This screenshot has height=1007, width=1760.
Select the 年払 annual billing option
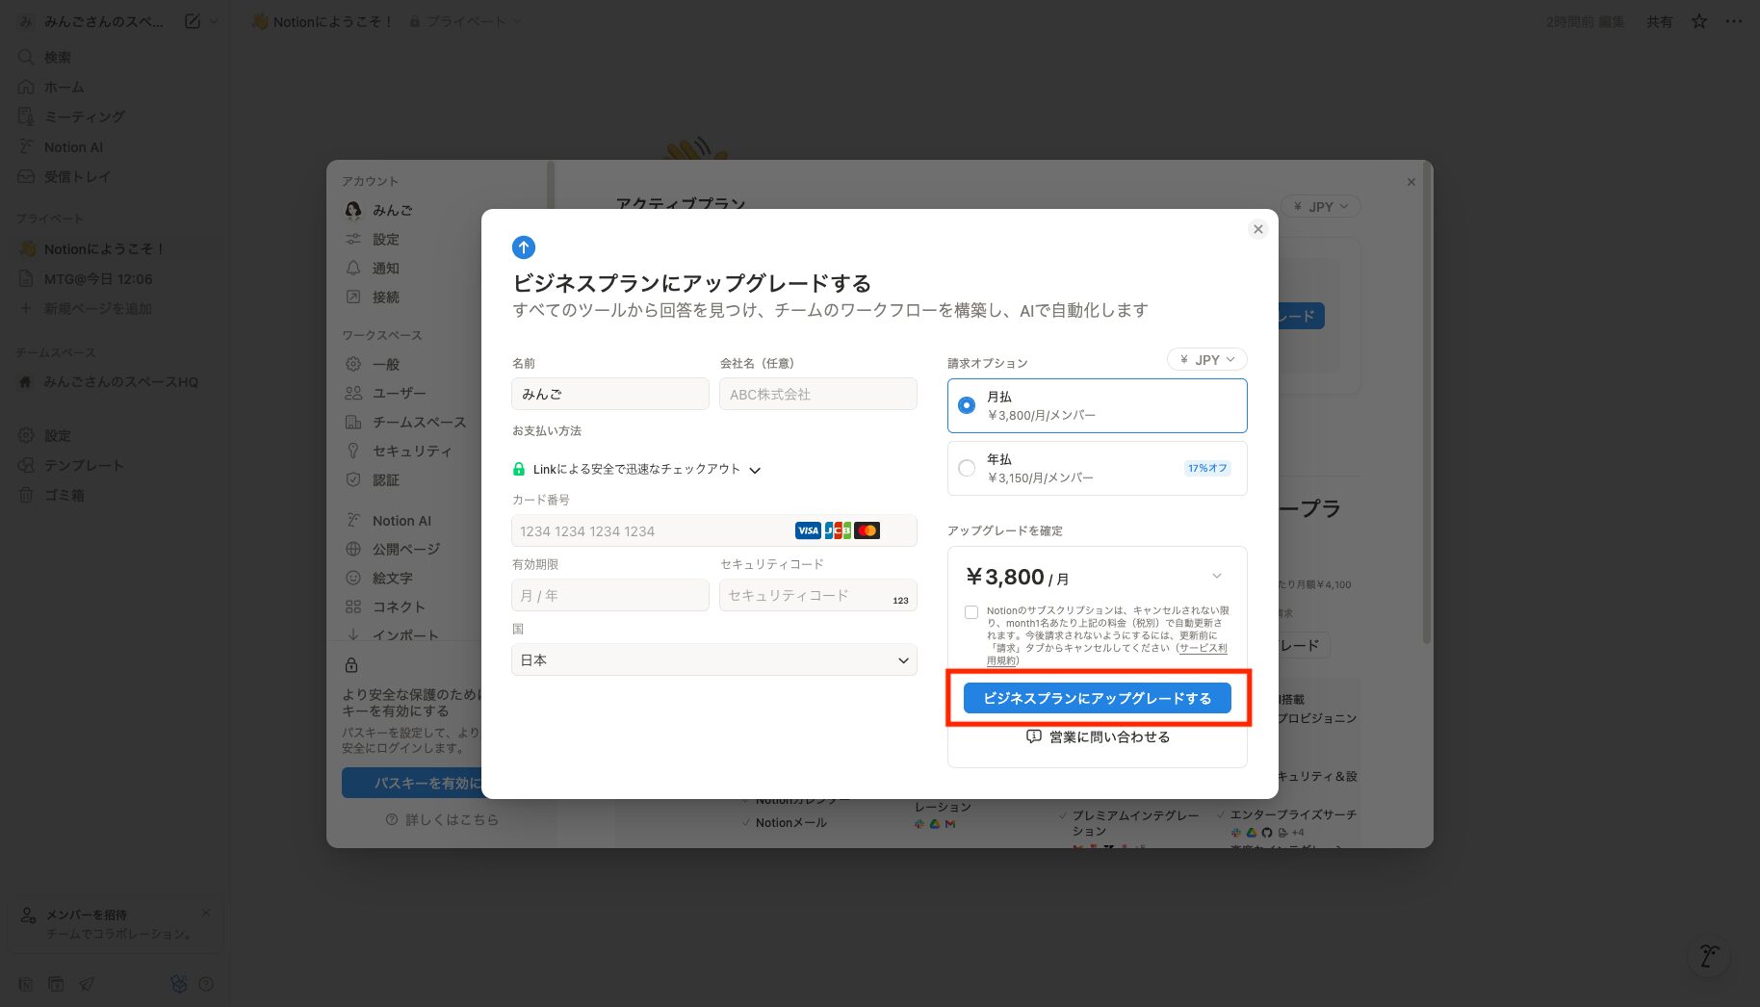(x=966, y=468)
